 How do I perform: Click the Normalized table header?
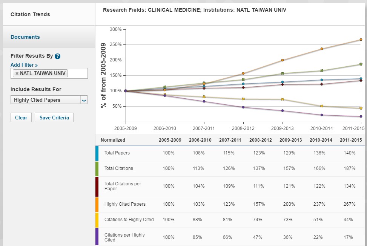point(113,140)
